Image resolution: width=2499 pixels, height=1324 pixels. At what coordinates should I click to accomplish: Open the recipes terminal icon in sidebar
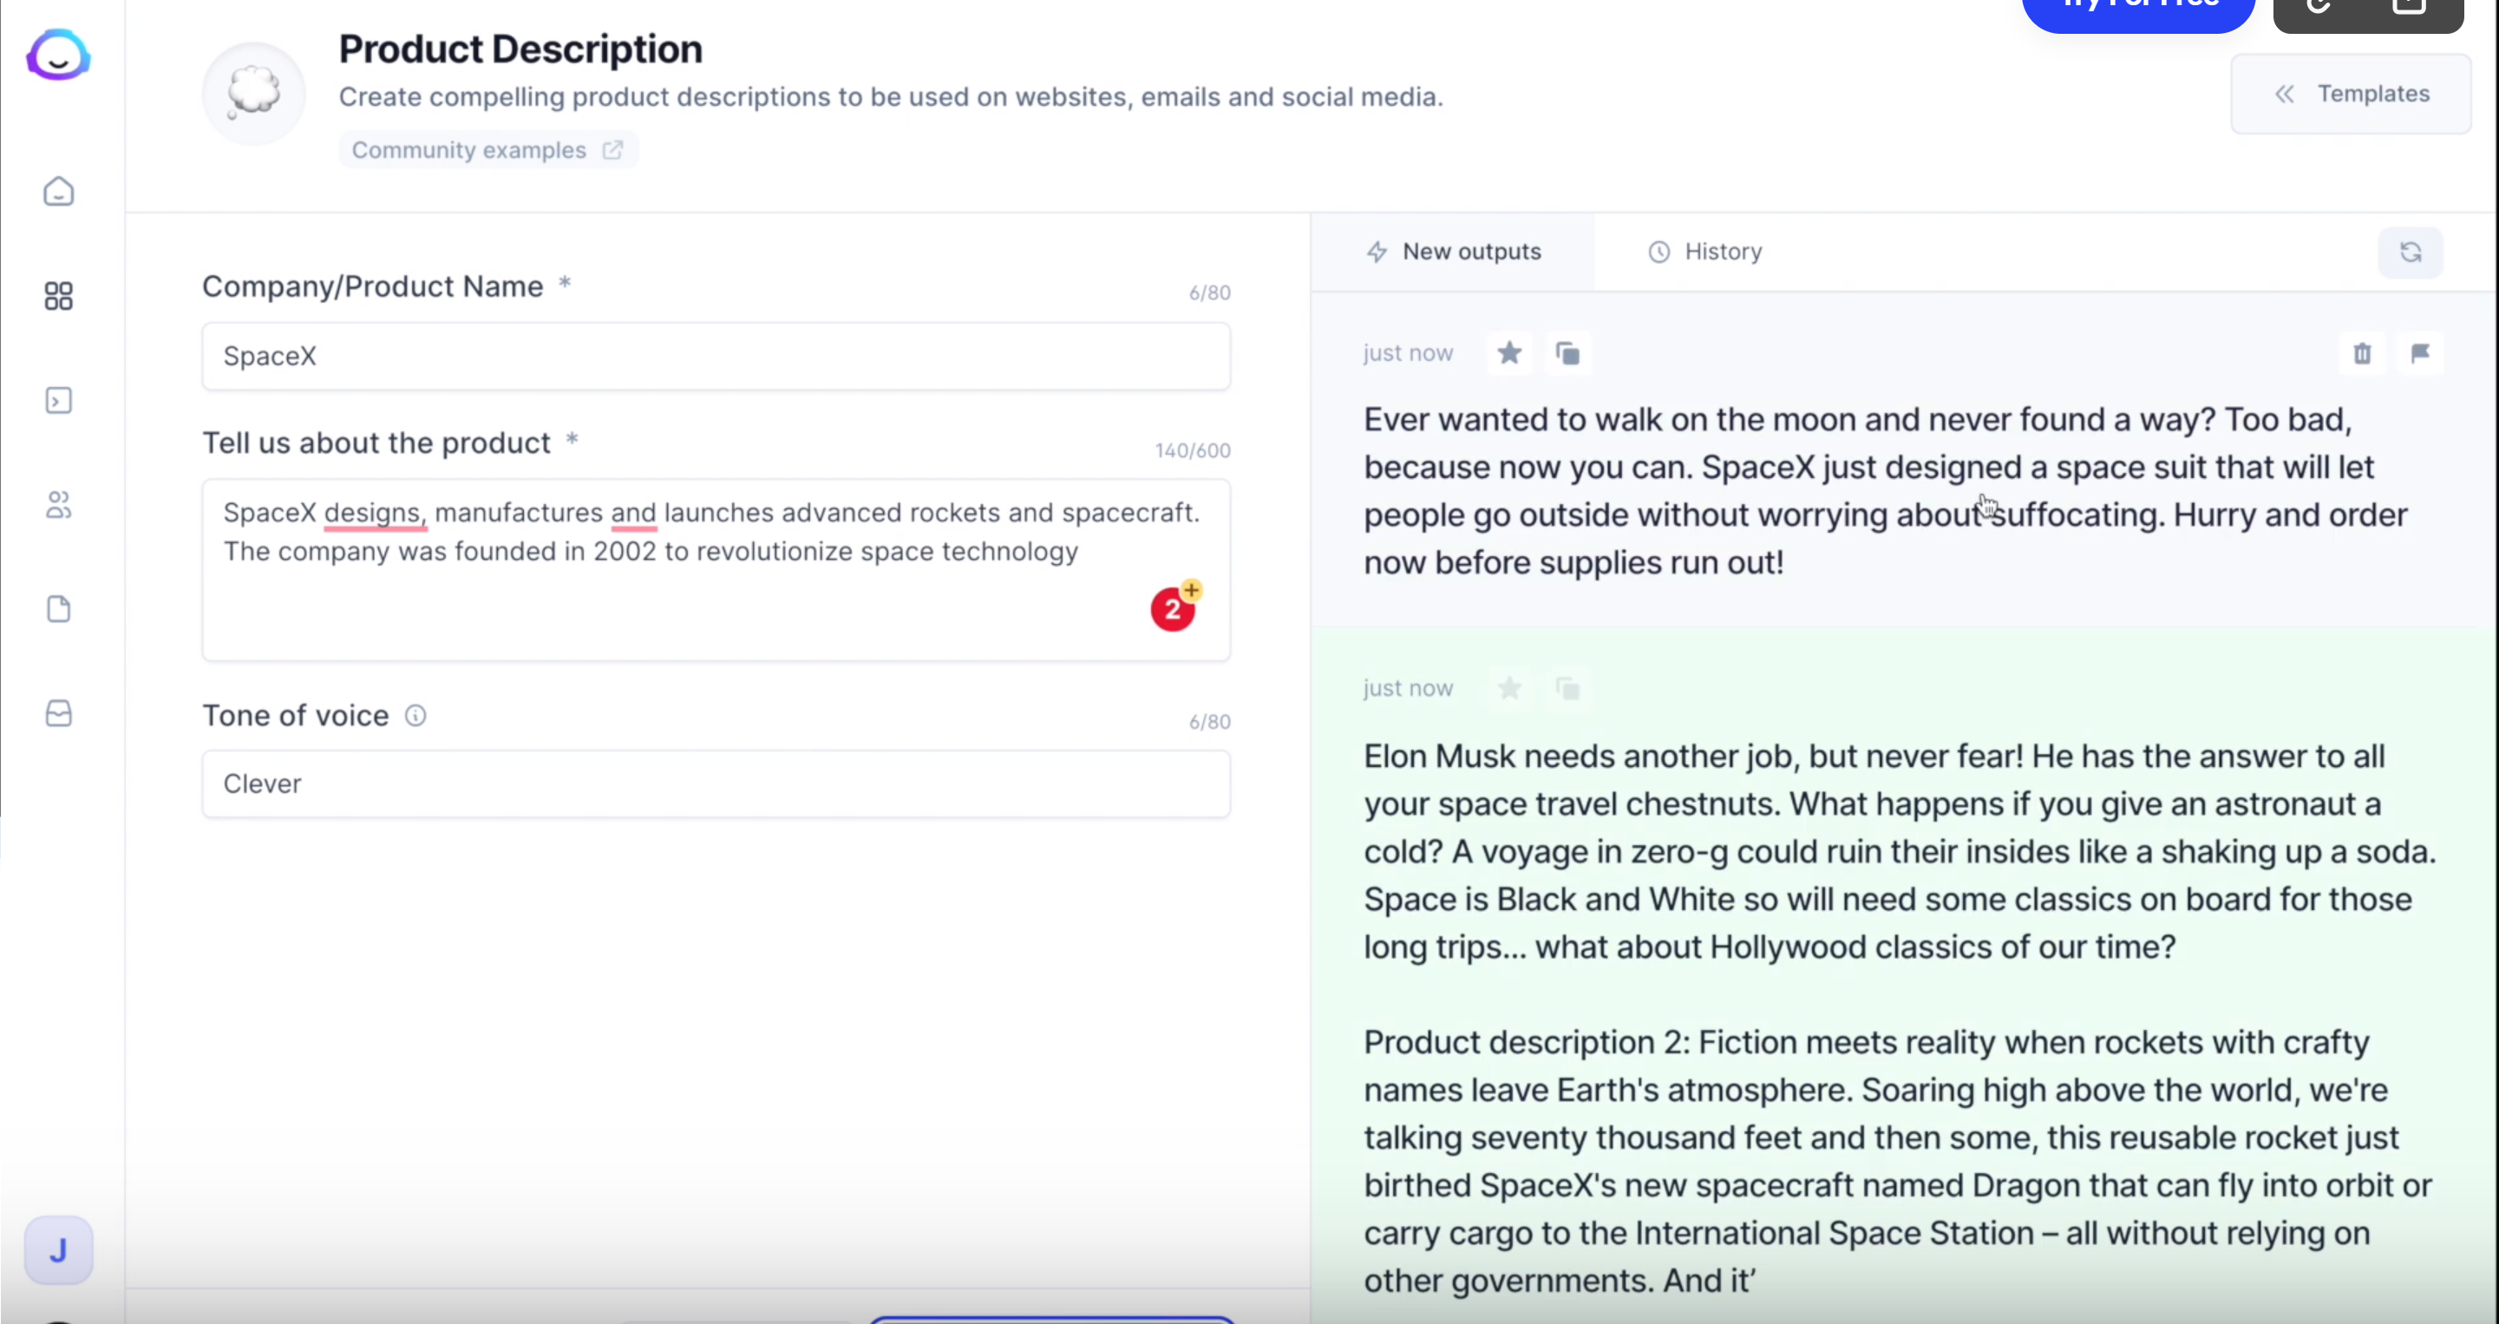pyautogui.click(x=58, y=400)
